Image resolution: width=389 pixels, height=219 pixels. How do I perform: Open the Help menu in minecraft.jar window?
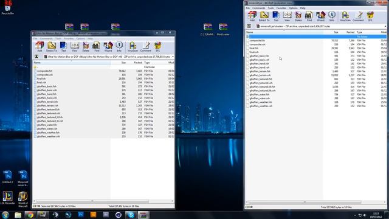pos(303,8)
